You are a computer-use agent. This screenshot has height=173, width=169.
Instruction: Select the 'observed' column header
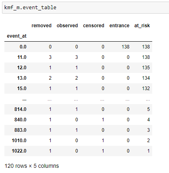(67, 26)
